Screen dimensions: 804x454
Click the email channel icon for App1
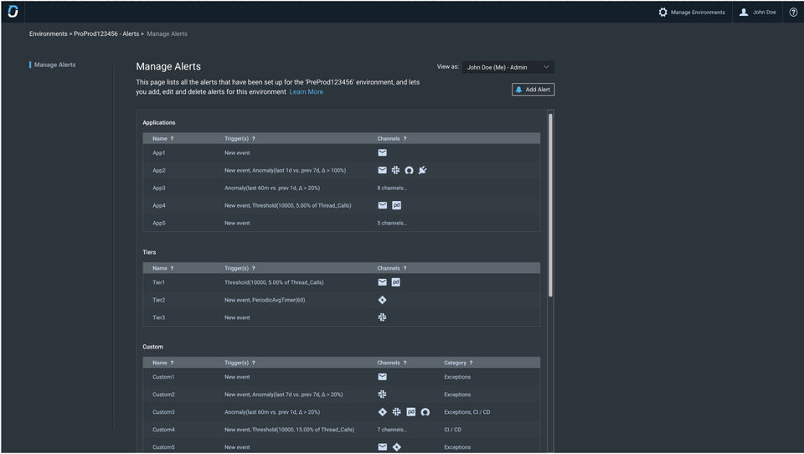pos(382,152)
